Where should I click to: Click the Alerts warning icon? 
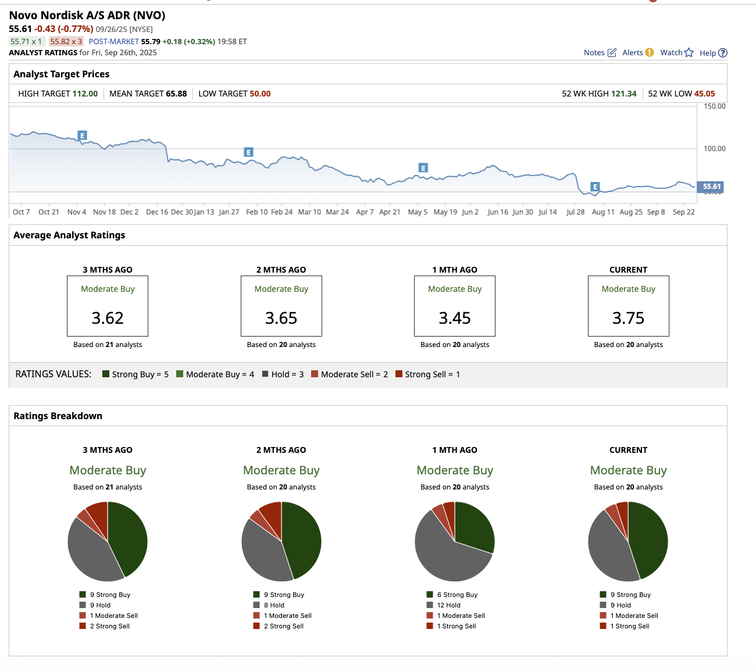tap(650, 52)
